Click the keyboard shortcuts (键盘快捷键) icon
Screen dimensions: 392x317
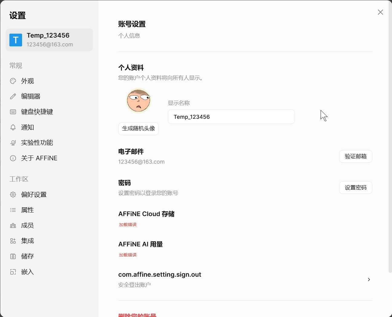(x=13, y=112)
